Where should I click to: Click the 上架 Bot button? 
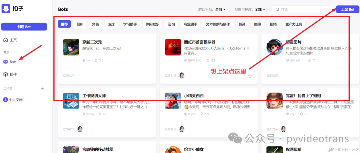pos(348,9)
